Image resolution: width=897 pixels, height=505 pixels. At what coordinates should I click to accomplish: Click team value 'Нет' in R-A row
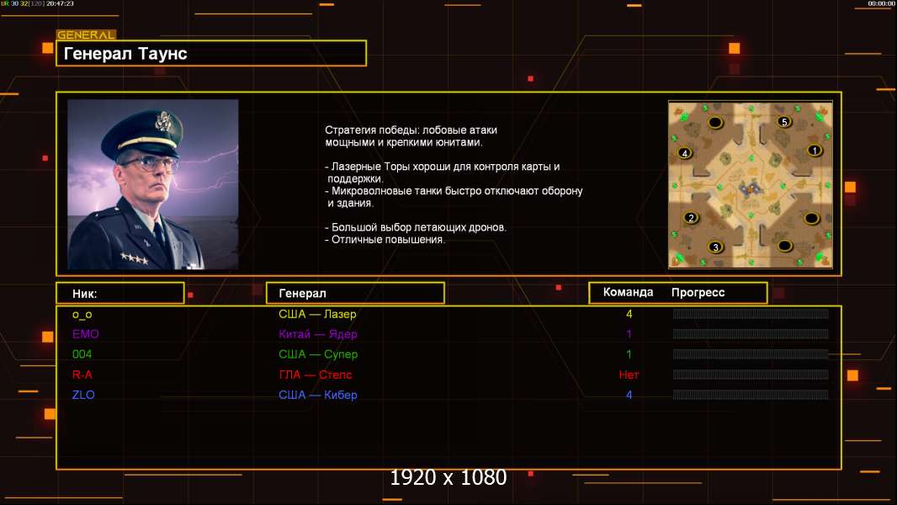629,375
